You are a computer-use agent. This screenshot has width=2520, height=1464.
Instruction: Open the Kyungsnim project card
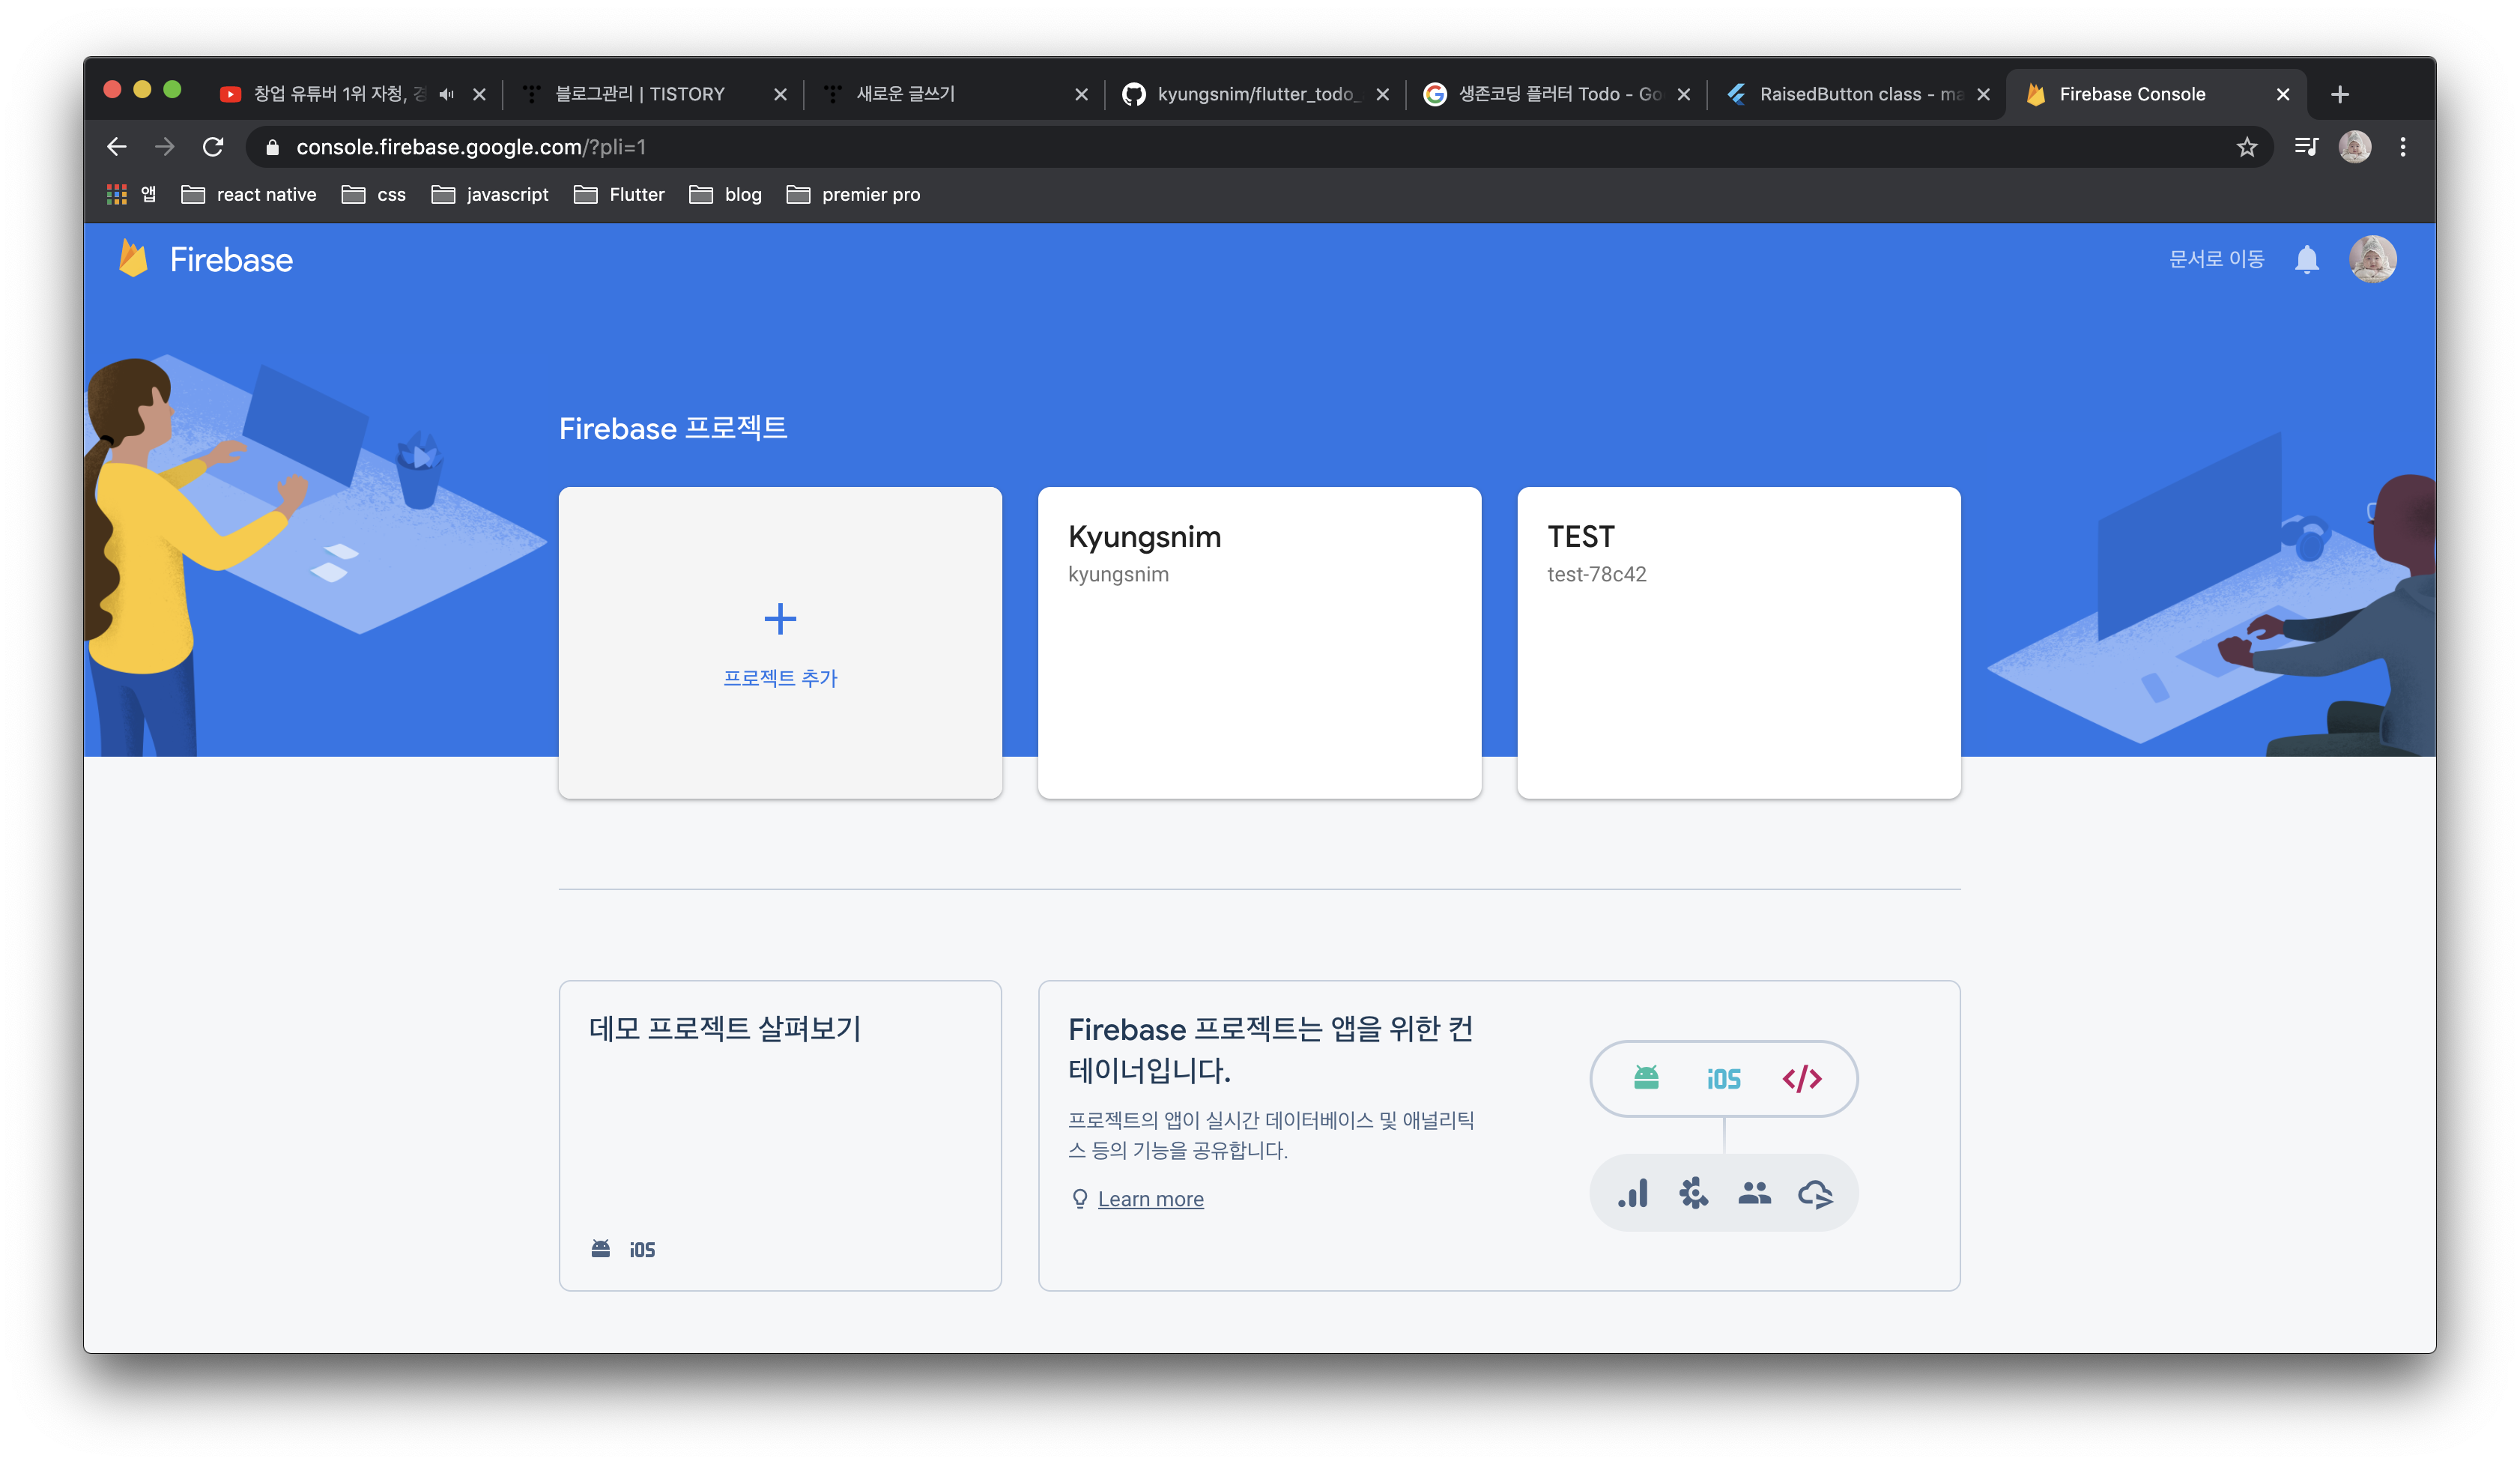tap(1259, 642)
